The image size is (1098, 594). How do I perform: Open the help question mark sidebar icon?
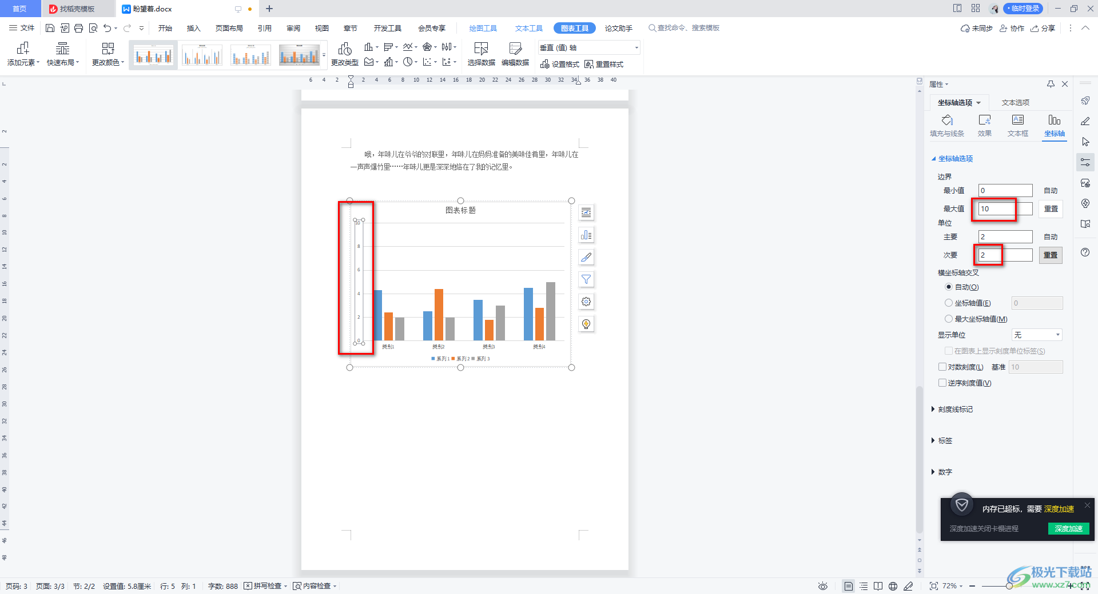coord(1085,252)
